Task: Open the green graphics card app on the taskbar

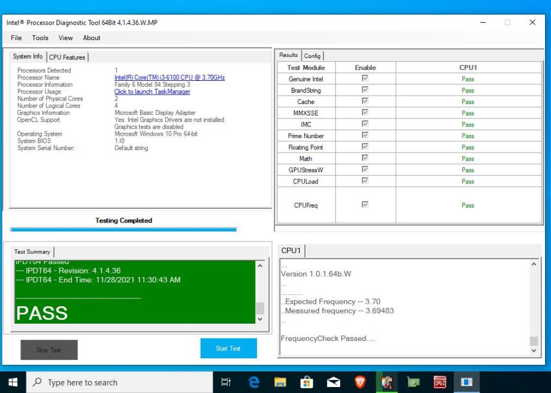Action: (413, 382)
